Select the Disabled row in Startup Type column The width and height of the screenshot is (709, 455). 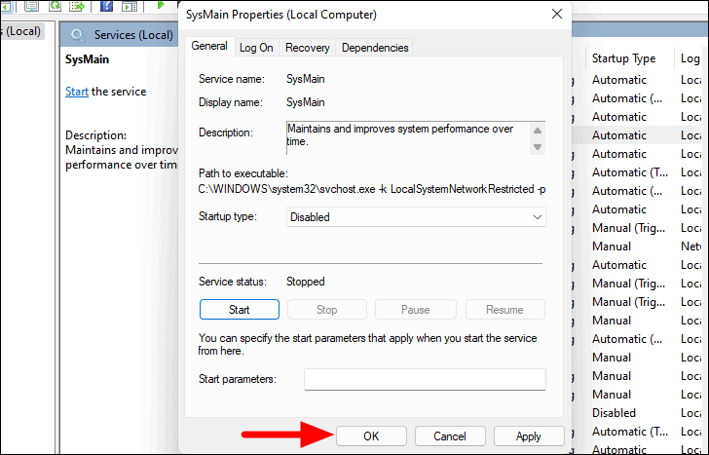(614, 413)
